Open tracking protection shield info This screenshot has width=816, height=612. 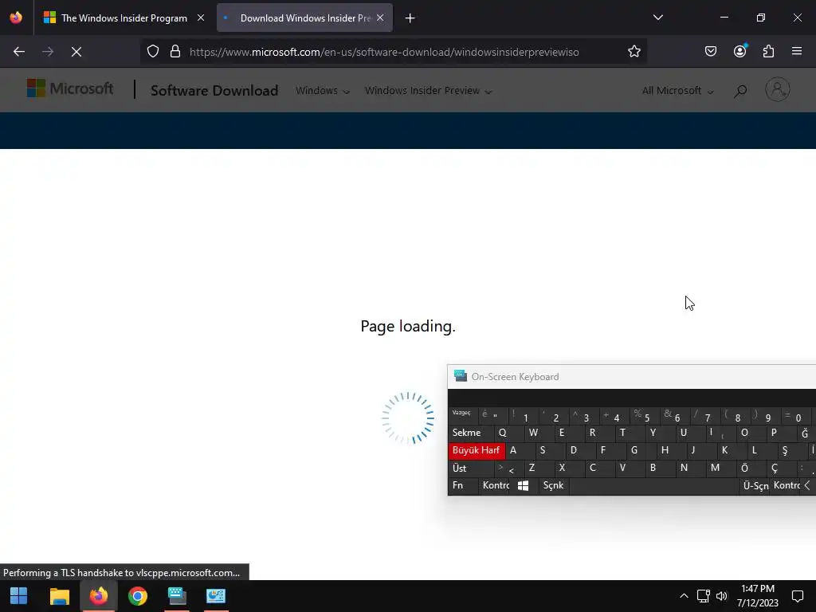(152, 52)
